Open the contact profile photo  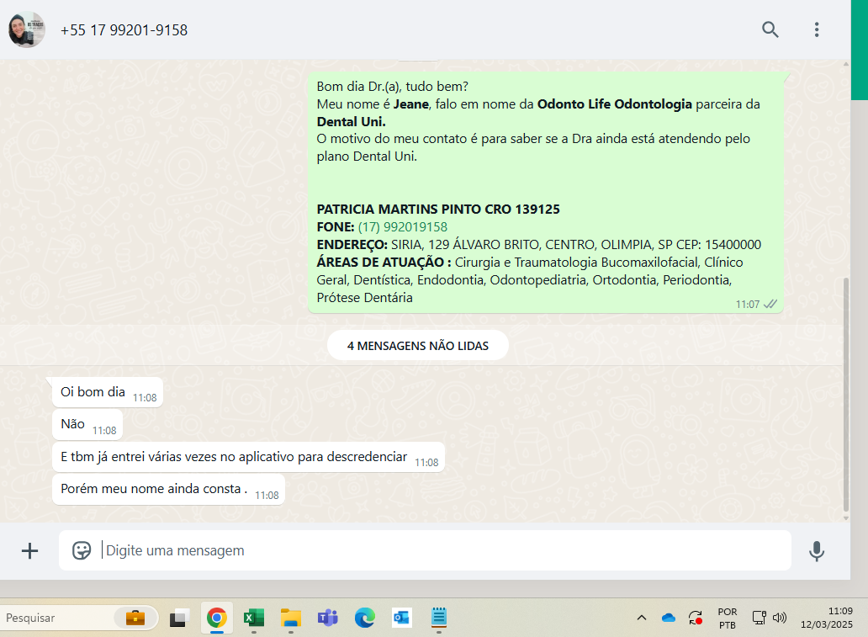coord(27,29)
